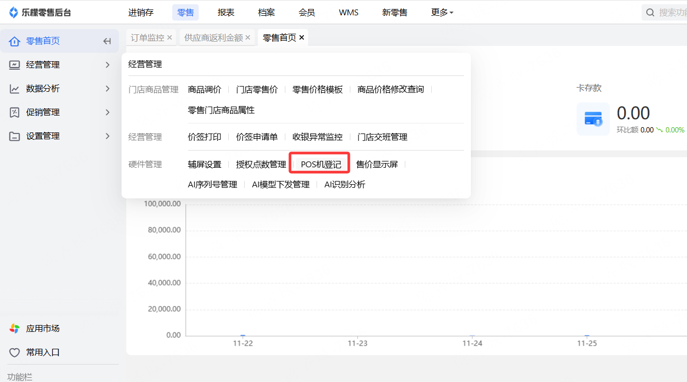Open 辅屏设置 link
The width and height of the screenshot is (687, 382).
coord(205,165)
